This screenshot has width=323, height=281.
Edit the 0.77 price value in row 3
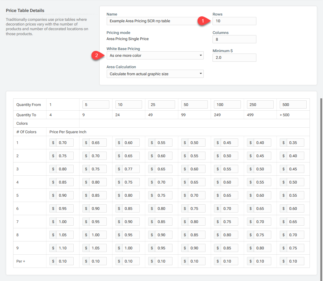click(131, 169)
